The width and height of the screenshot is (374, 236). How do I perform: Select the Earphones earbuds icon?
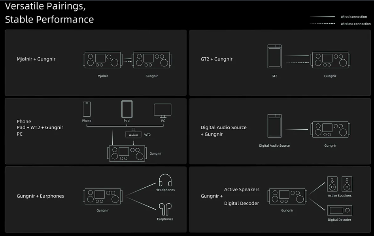(165, 209)
